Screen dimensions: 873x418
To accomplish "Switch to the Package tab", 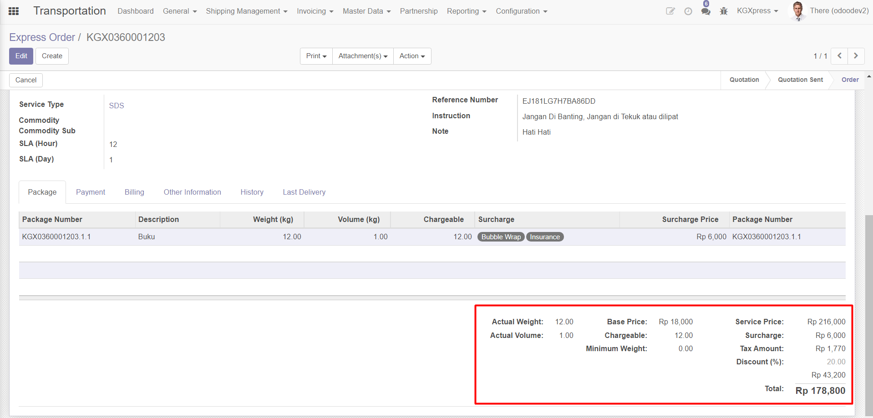I will [42, 192].
